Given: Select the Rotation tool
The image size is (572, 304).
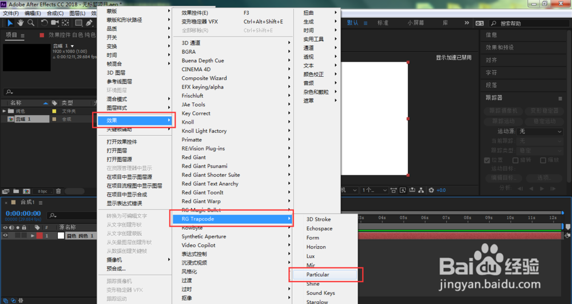Looking at the screenshot, I should pyautogui.click(x=44, y=23).
